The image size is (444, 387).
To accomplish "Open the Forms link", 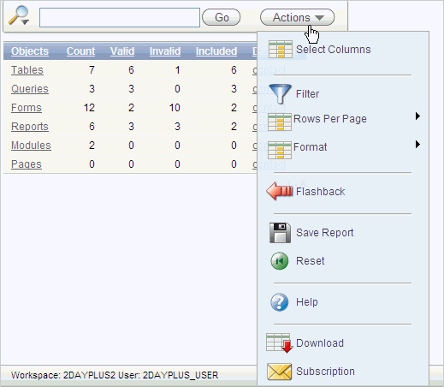I will point(27,108).
